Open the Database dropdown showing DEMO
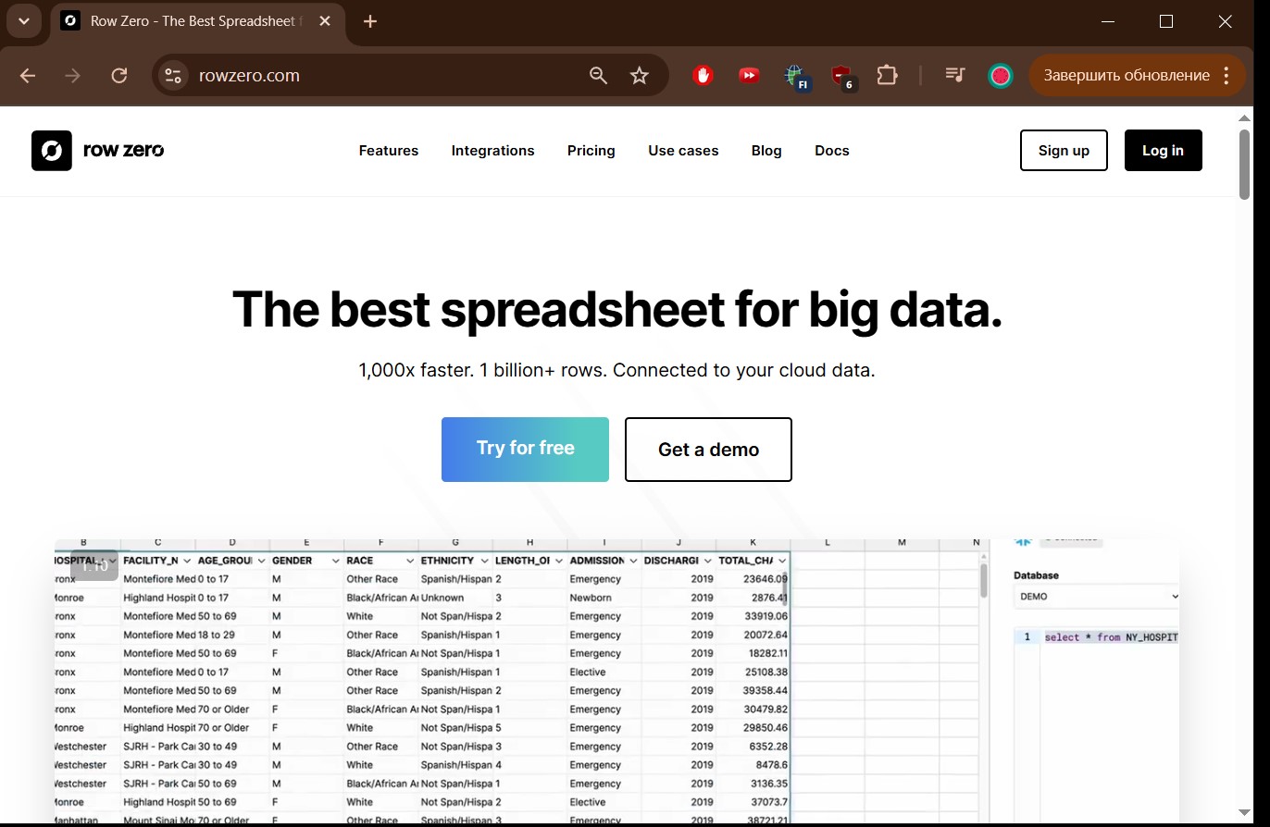Viewport: 1270px width, 827px height. pos(1097,597)
